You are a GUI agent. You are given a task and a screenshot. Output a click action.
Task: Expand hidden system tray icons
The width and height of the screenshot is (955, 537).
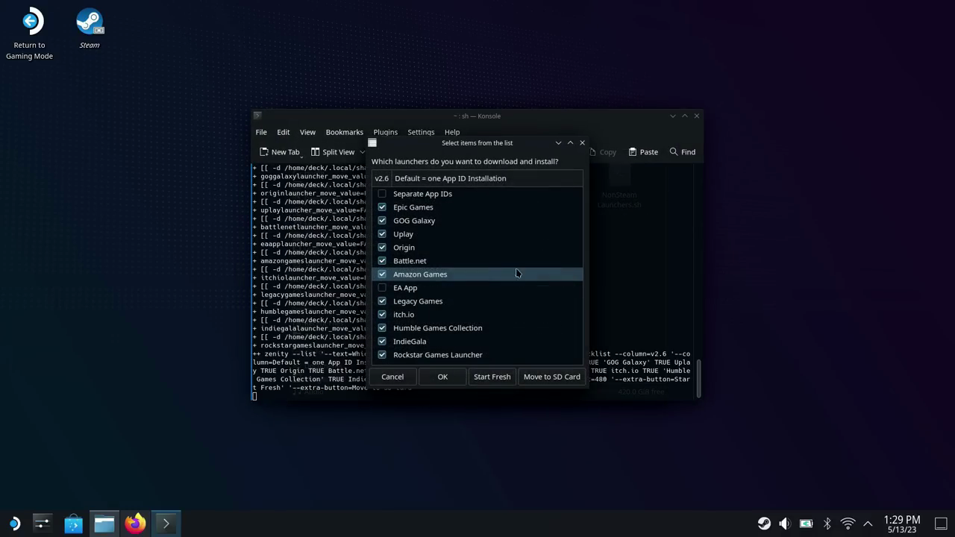(x=868, y=524)
